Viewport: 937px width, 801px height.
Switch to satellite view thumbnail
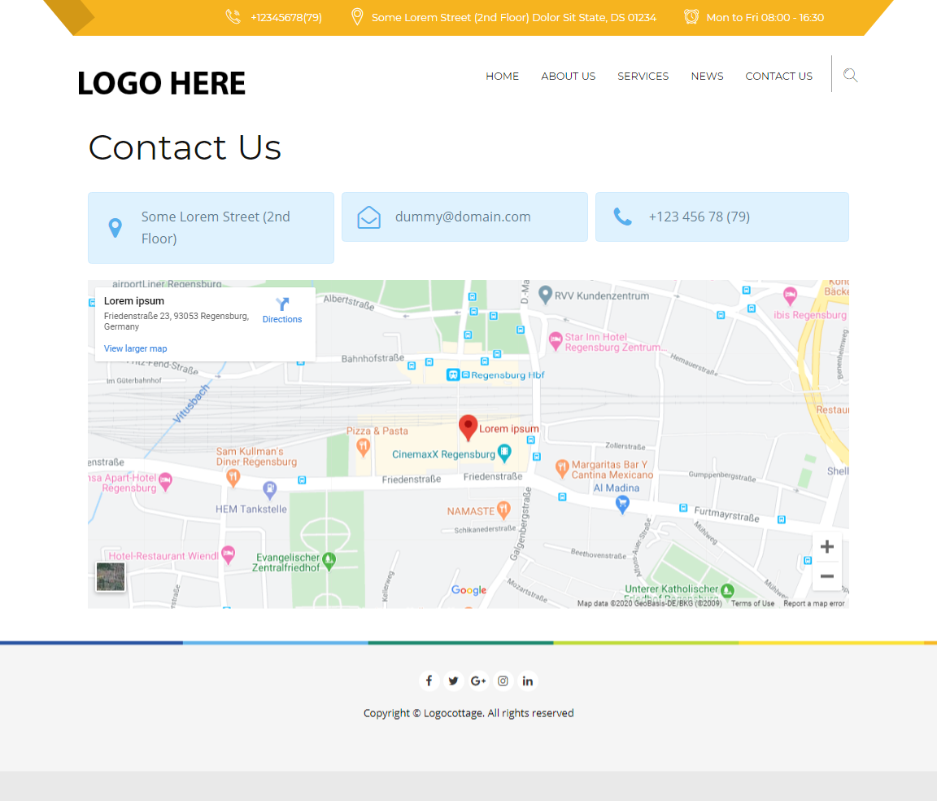(111, 576)
